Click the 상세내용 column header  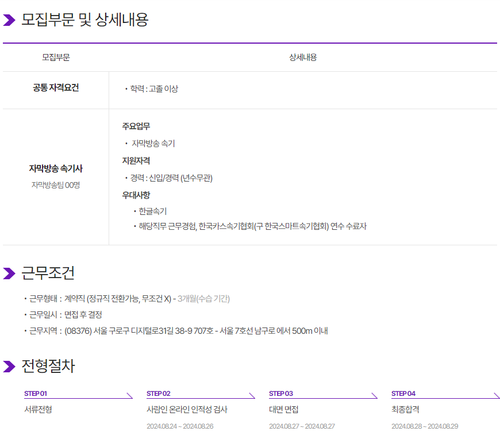click(303, 57)
